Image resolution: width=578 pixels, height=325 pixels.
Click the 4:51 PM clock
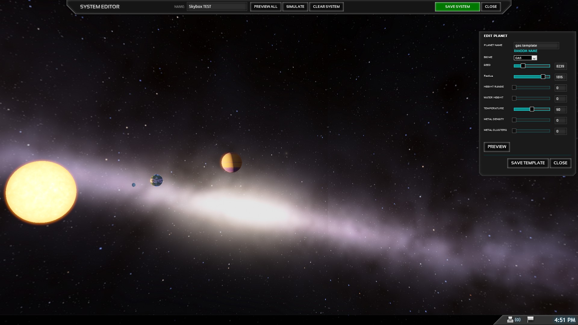[565, 320]
